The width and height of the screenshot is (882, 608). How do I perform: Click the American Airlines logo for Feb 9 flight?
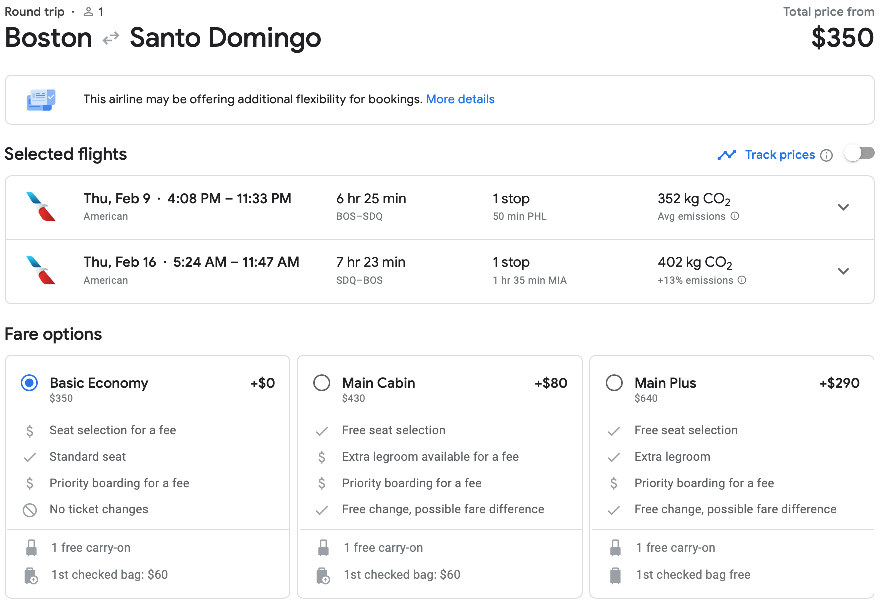(41, 206)
